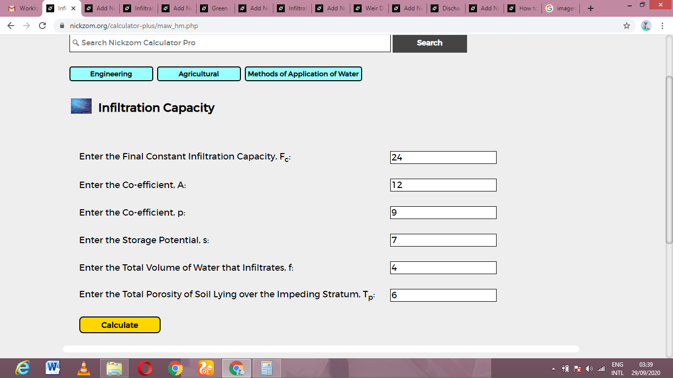Viewport: 673px width, 378px height.
Task: Click the Fc field containing 24
Action: 443,157
